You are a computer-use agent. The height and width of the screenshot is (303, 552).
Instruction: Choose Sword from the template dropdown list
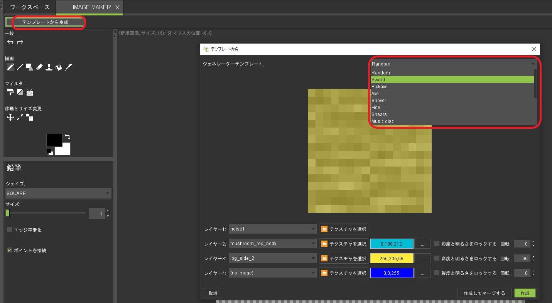pos(452,80)
